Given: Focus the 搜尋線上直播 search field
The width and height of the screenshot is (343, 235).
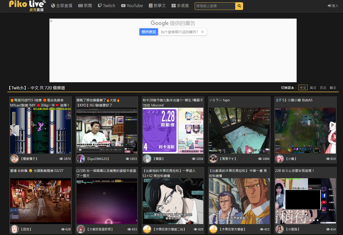Looking at the screenshot, I should [215, 6].
